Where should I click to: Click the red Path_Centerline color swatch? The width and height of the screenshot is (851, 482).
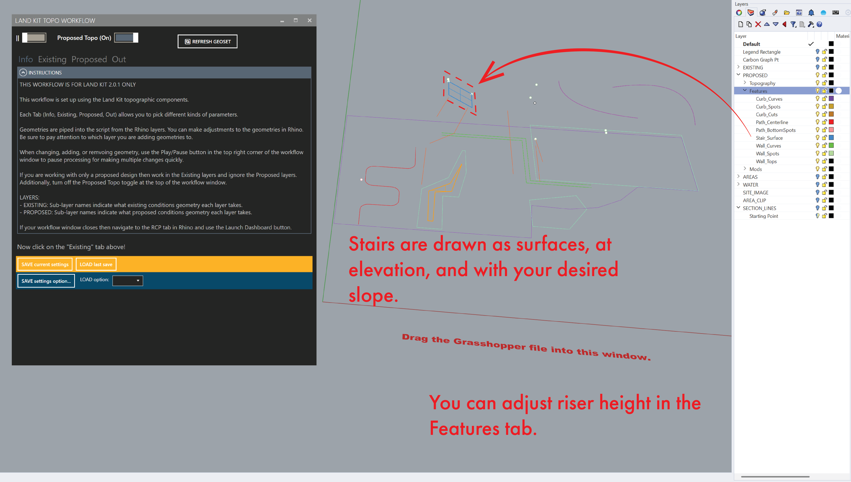tap(831, 122)
